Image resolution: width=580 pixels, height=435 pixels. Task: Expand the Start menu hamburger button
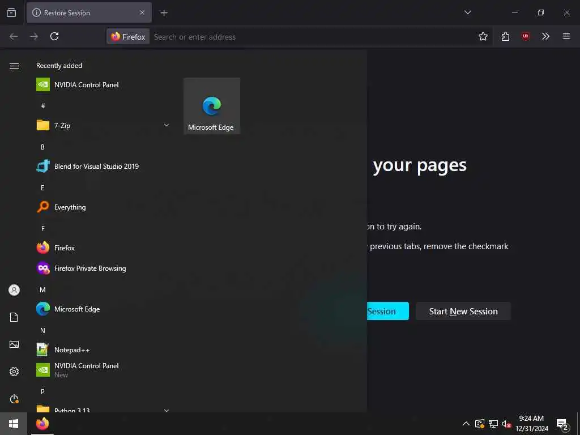click(14, 66)
